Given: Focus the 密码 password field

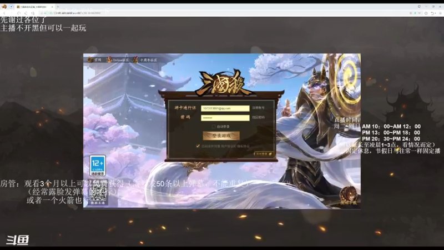Looking at the screenshot, I should (x=225, y=118).
